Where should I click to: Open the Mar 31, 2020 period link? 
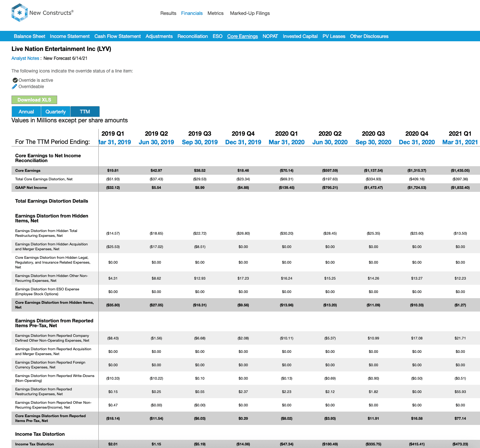(x=287, y=142)
